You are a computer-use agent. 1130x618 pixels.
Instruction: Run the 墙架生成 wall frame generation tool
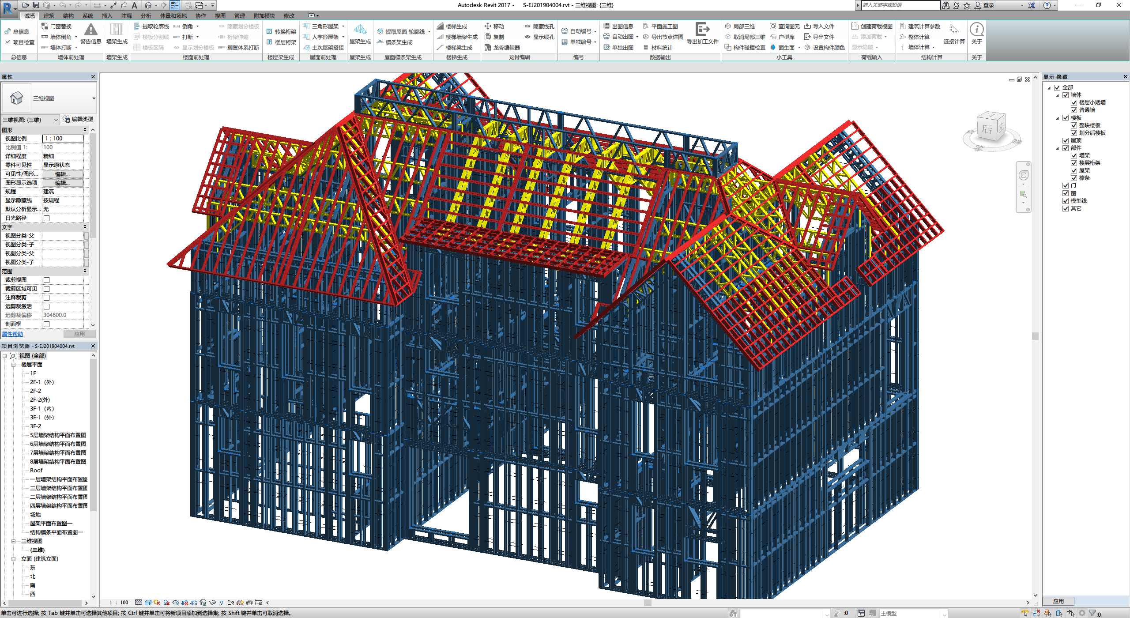point(117,34)
